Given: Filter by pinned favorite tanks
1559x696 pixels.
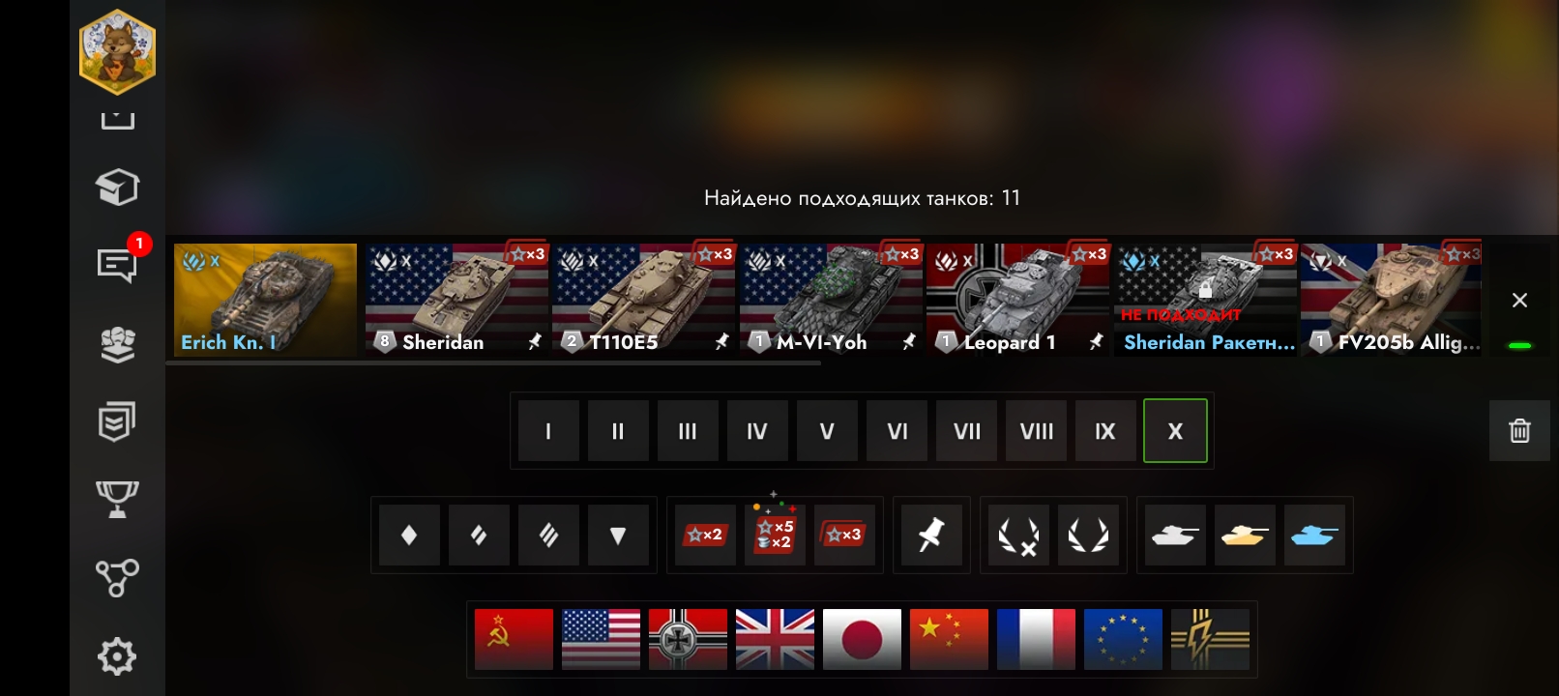Looking at the screenshot, I should coord(931,535).
